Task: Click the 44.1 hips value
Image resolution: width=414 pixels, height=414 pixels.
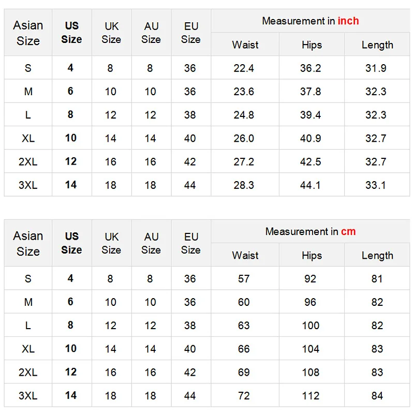Action: point(310,185)
